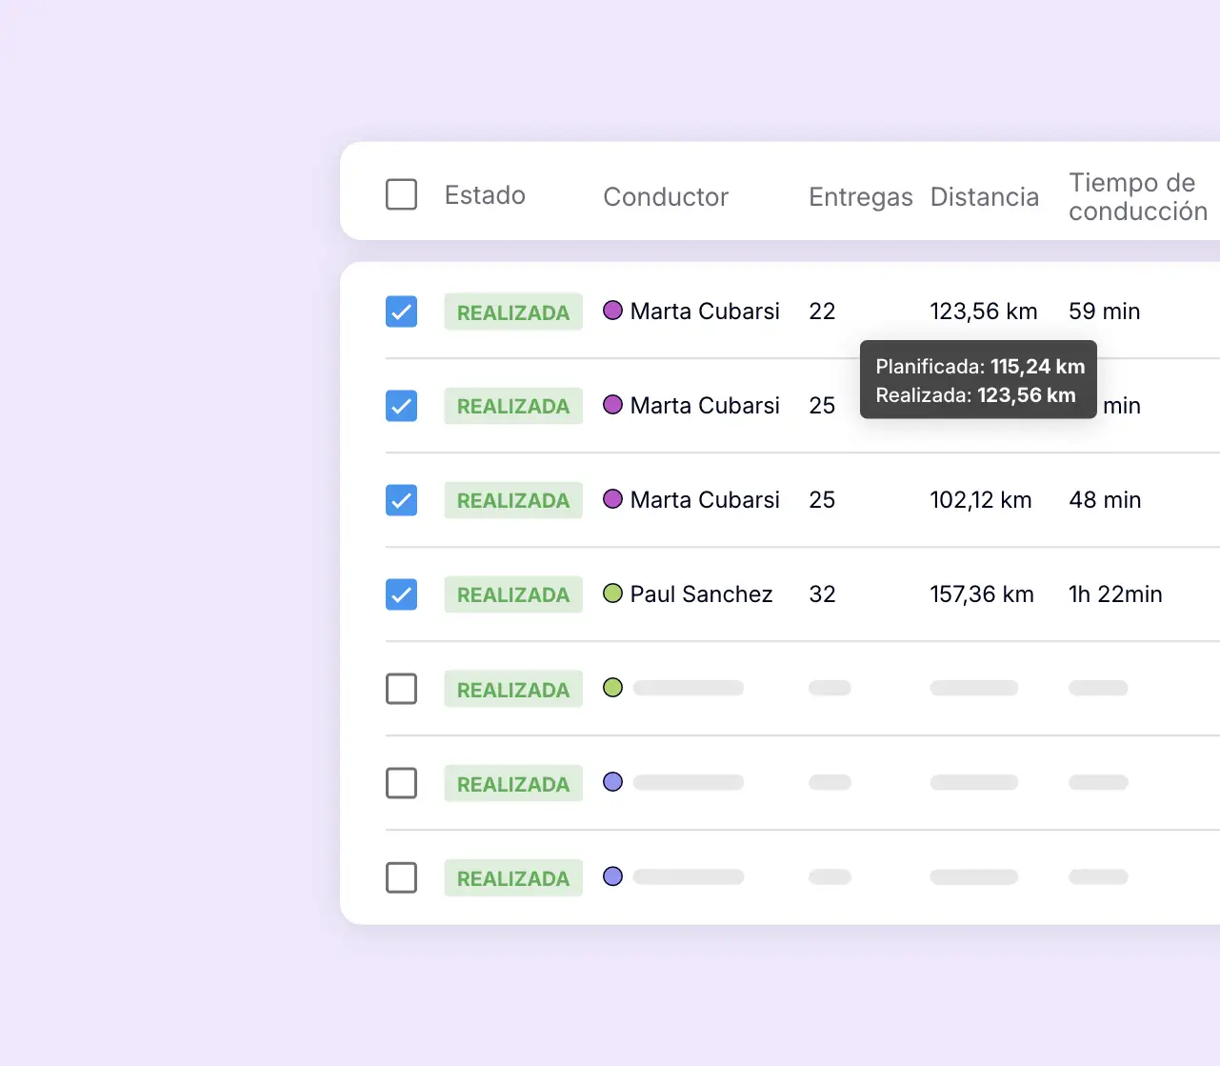Click blue dot in the last row
Image resolution: width=1220 pixels, height=1066 pixels.
pyautogui.click(x=613, y=875)
